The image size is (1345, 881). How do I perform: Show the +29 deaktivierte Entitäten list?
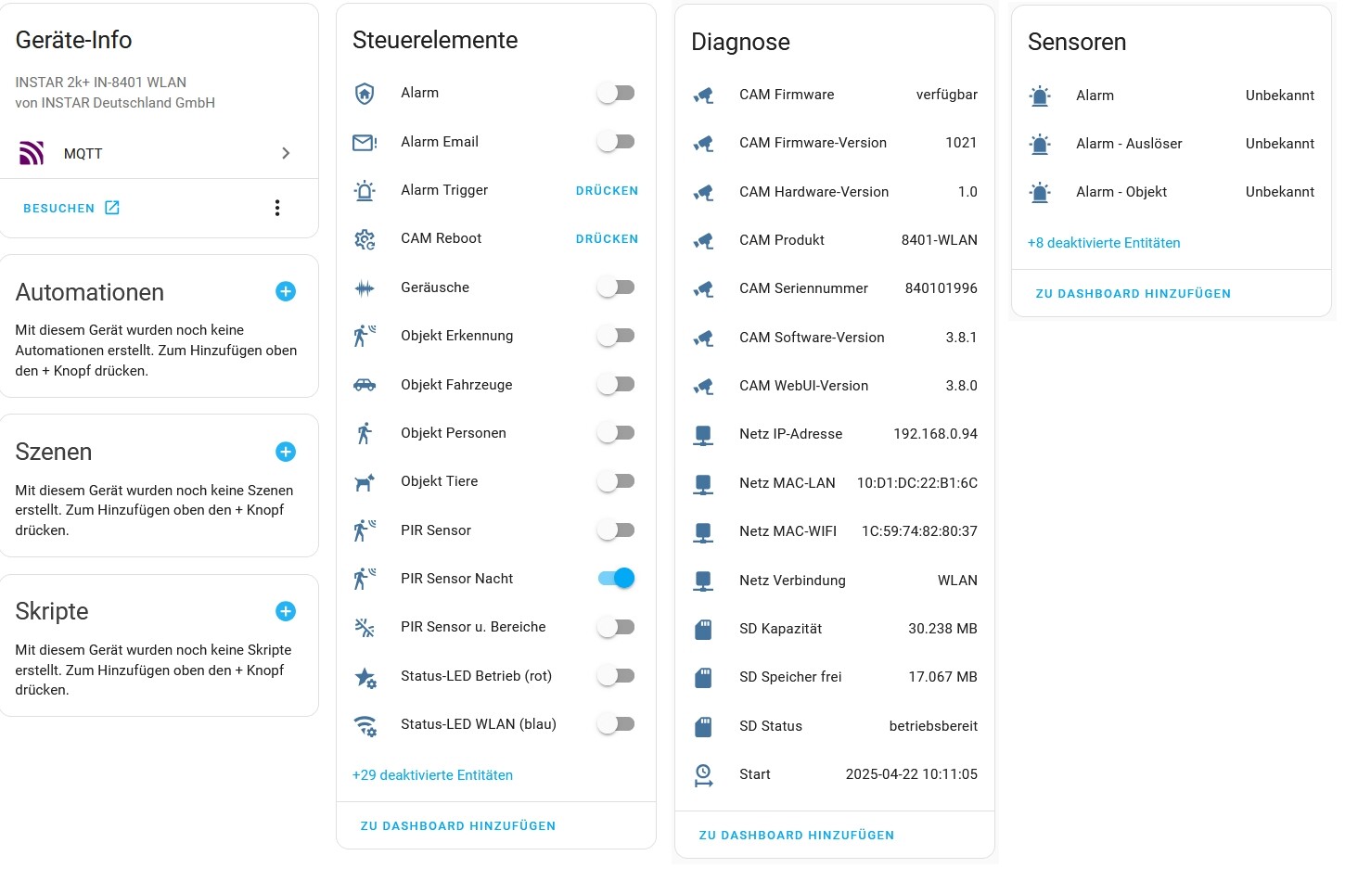point(432,775)
